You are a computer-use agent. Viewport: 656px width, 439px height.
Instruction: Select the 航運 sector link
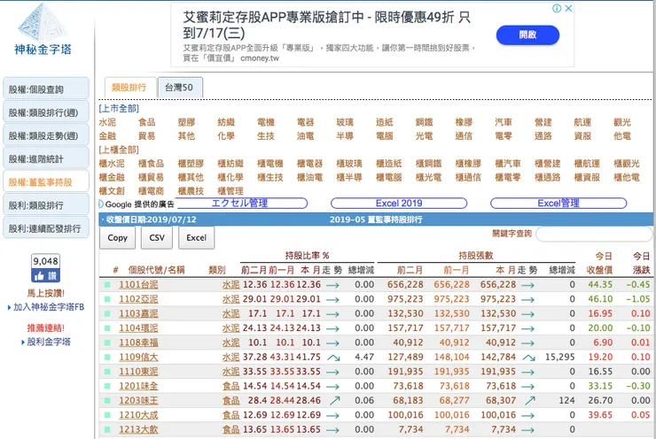(582, 122)
